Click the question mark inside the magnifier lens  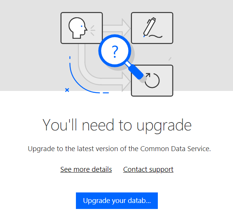tap(115, 51)
